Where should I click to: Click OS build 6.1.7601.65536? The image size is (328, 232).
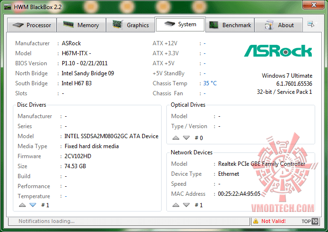[294, 84]
